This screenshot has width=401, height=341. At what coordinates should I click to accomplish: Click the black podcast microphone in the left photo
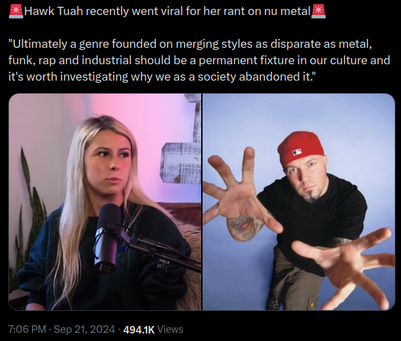[107, 238]
